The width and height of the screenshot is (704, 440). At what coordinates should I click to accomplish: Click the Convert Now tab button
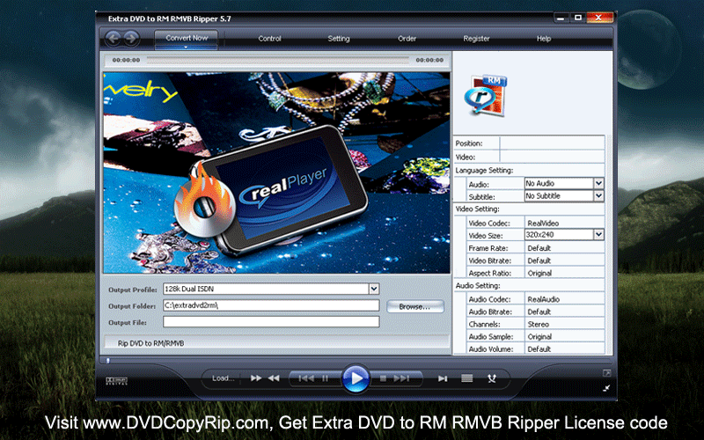point(187,39)
